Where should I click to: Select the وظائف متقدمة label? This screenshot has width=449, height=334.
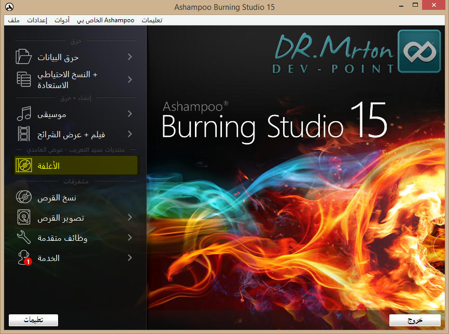click(62, 238)
